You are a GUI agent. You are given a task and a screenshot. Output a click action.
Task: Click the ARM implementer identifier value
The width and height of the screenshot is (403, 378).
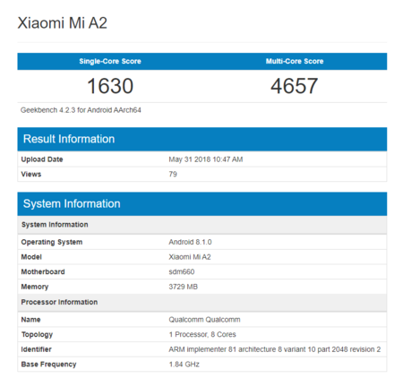(x=275, y=349)
